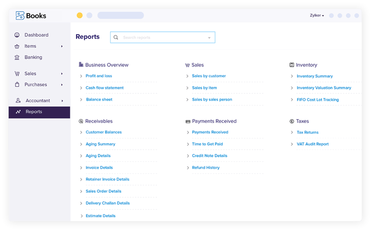The height and width of the screenshot is (229, 370).
Task: Click the Inventory section icon
Action: [x=292, y=65]
